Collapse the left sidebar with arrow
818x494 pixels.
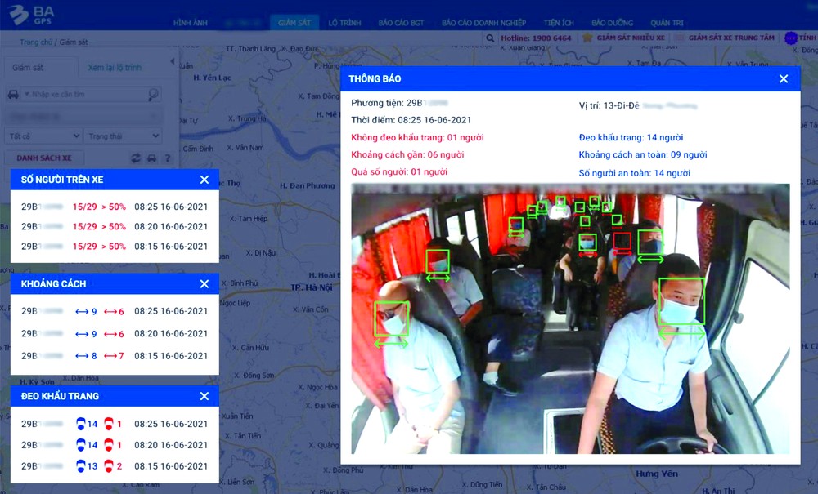[x=172, y=62]
